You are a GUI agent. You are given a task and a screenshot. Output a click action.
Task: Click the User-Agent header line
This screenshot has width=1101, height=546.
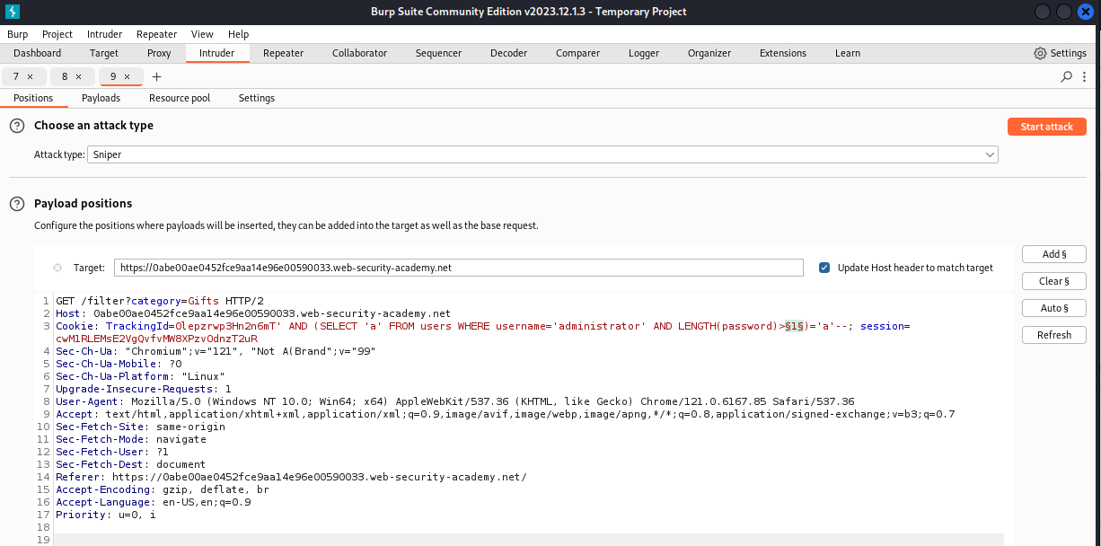click(x=455, y=401)
